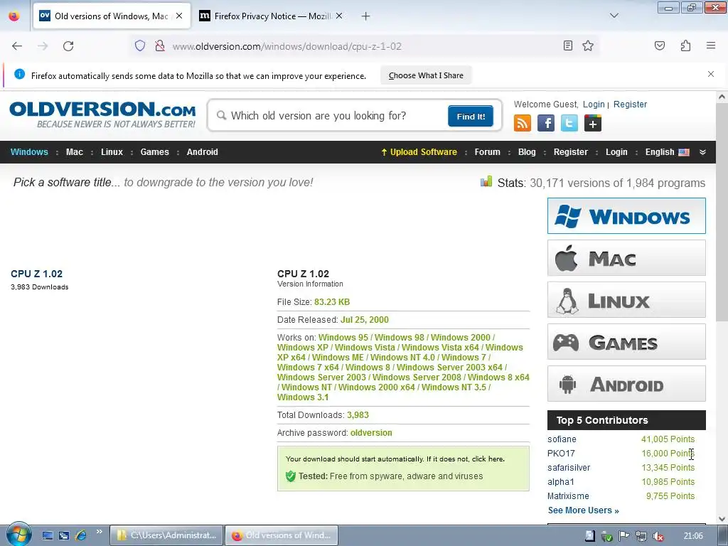Click contributor alpha1
The width and height of the screenshot is (728, 546).
(x=560, y=482)
